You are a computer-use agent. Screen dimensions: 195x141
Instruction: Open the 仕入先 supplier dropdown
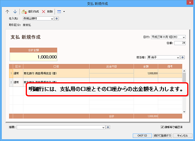52,19
